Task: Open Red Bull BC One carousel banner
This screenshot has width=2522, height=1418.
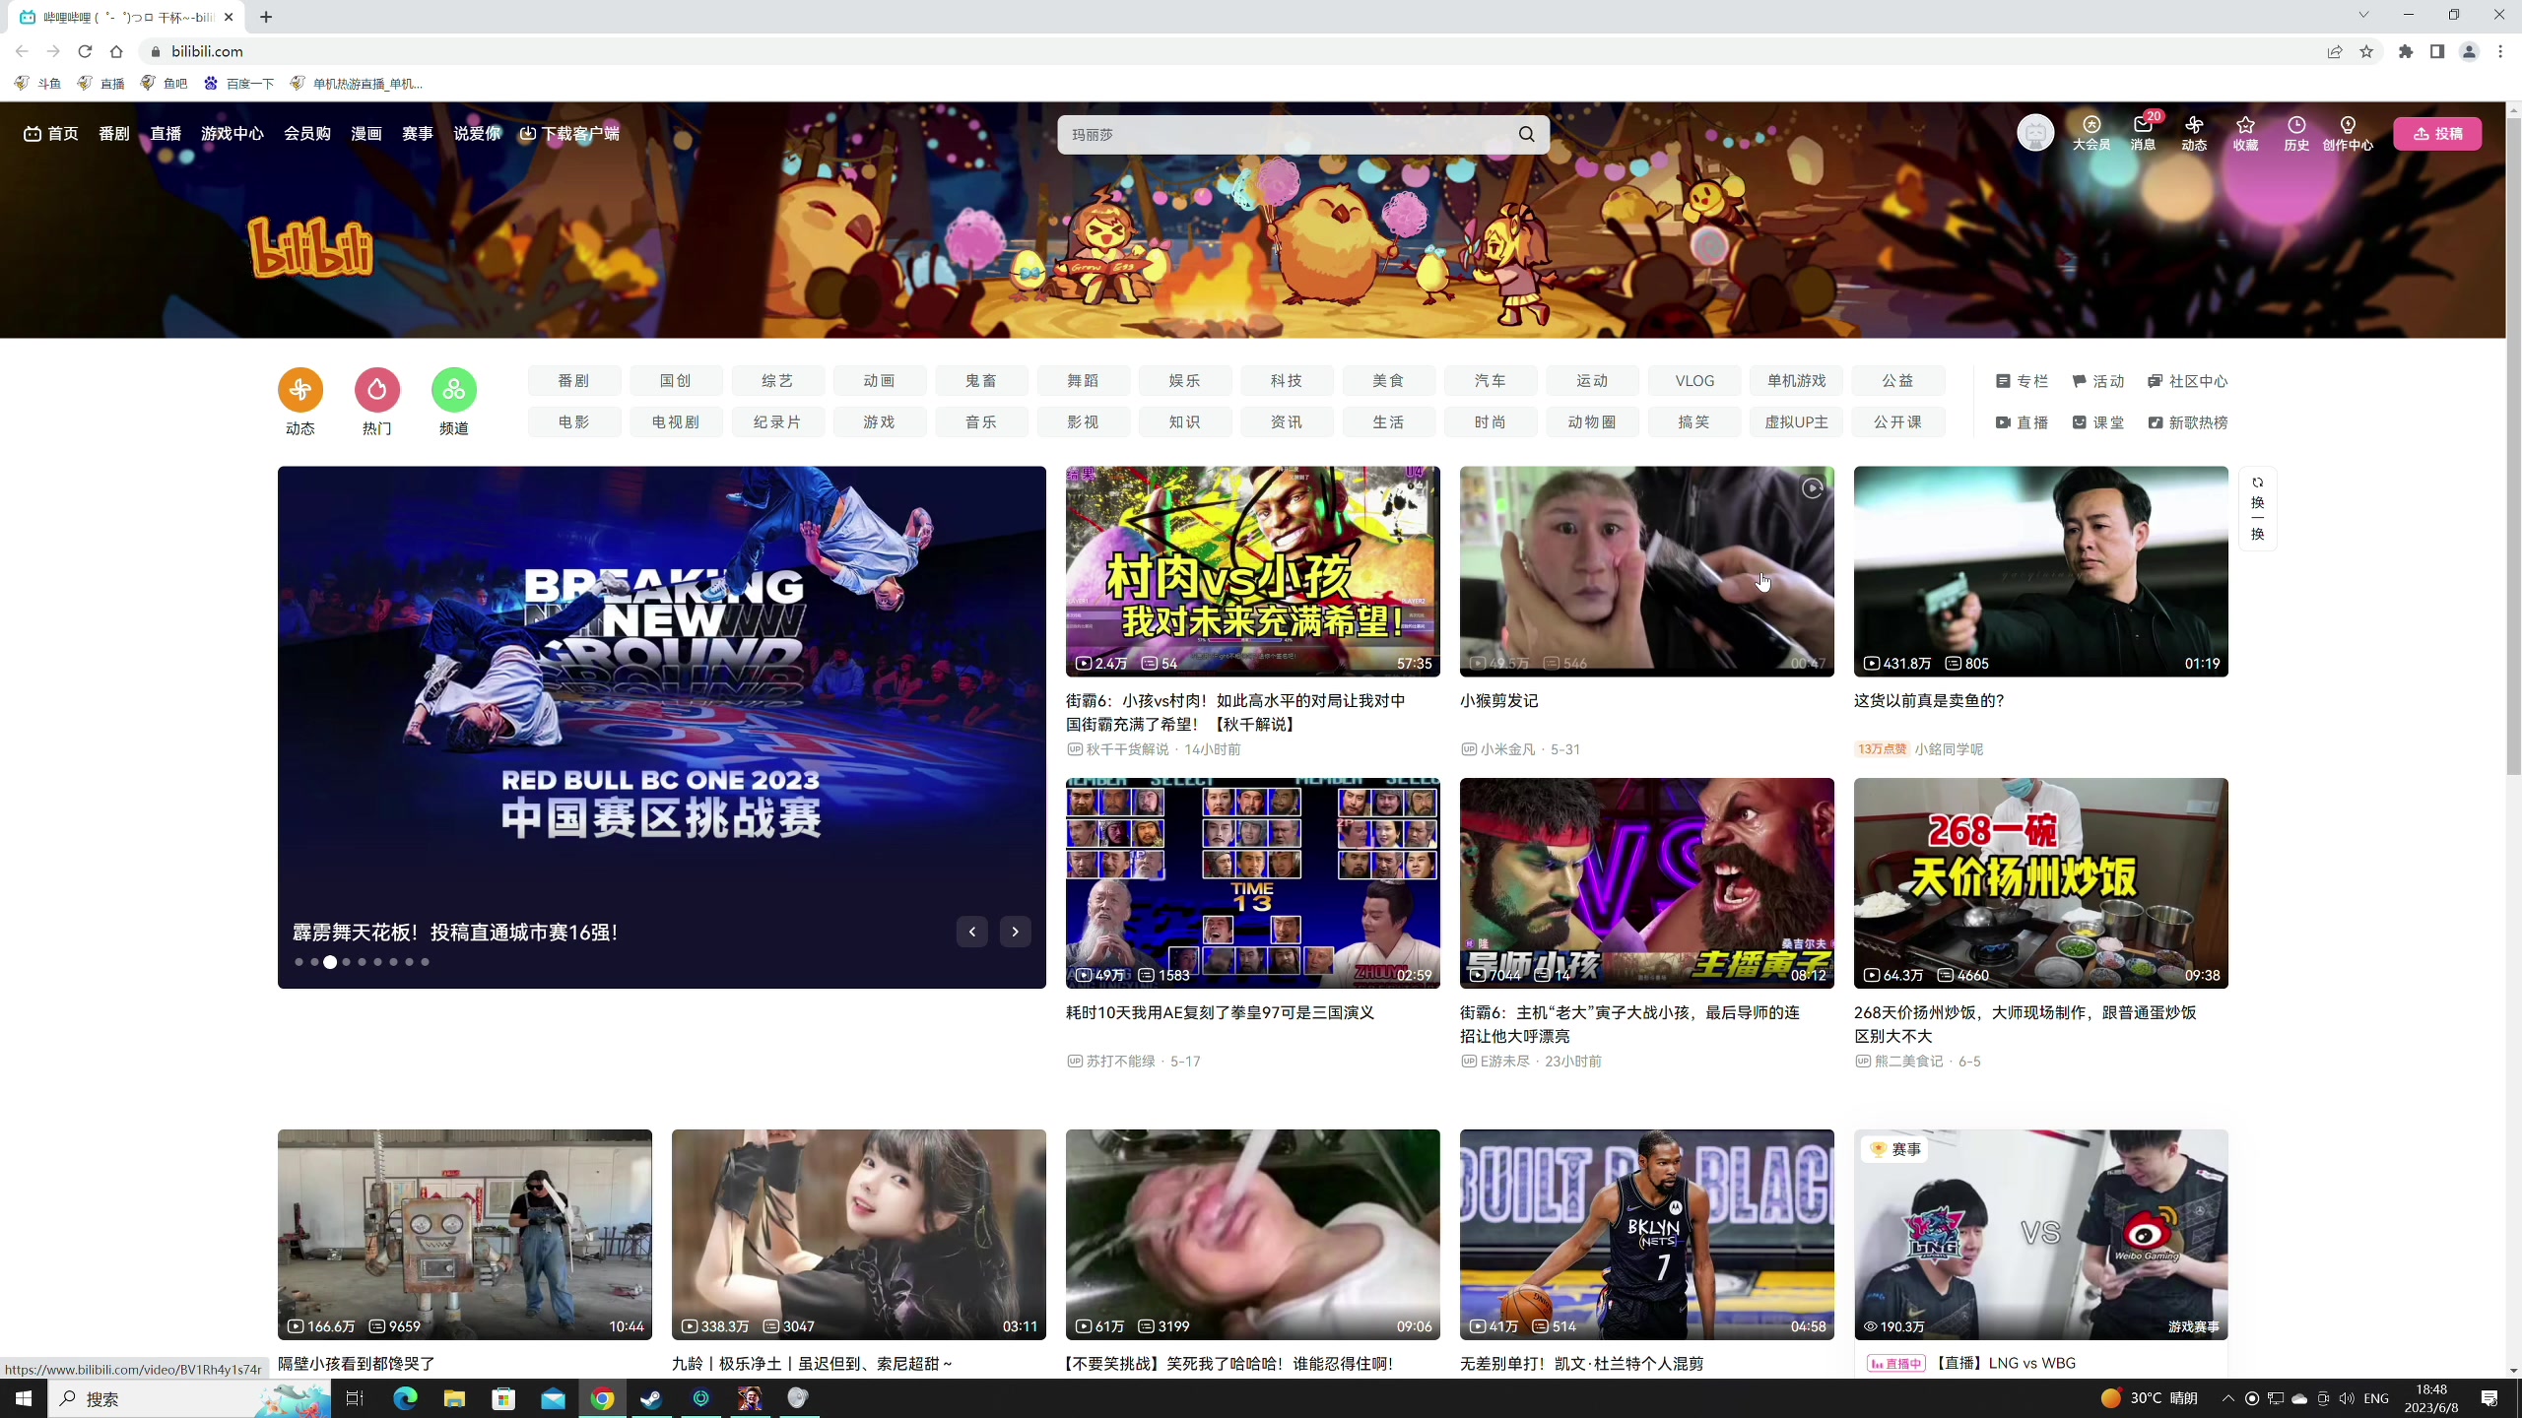Action: click(x=661, y=727)
